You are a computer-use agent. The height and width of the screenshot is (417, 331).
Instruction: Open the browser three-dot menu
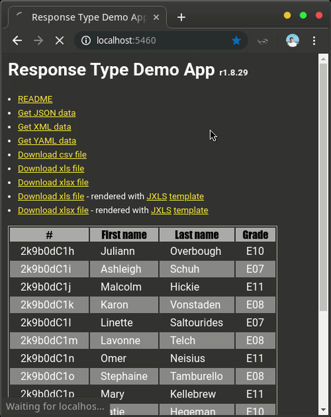(x=314, y=41)
